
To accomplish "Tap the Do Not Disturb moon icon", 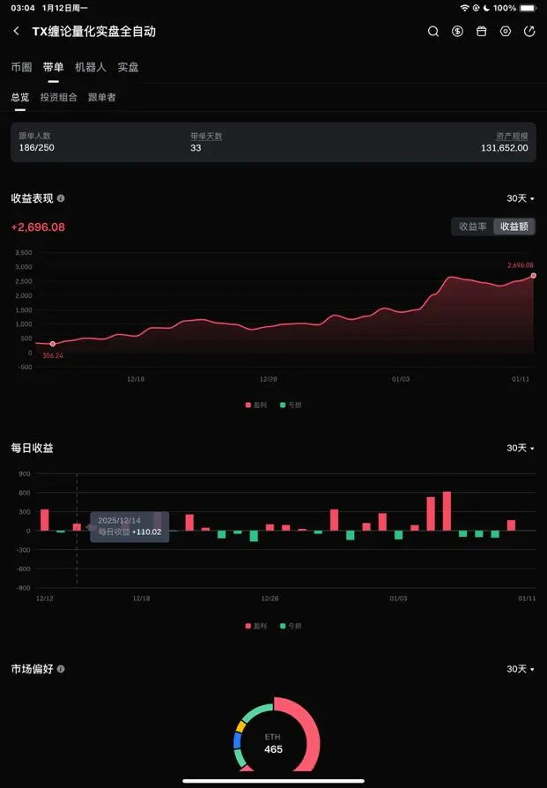I will click(486, 8).
